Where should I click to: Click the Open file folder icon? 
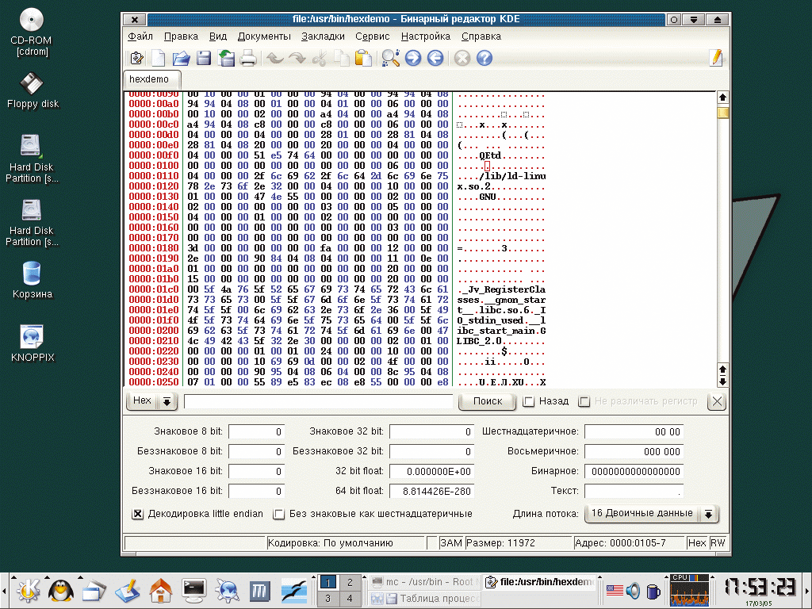182,58
